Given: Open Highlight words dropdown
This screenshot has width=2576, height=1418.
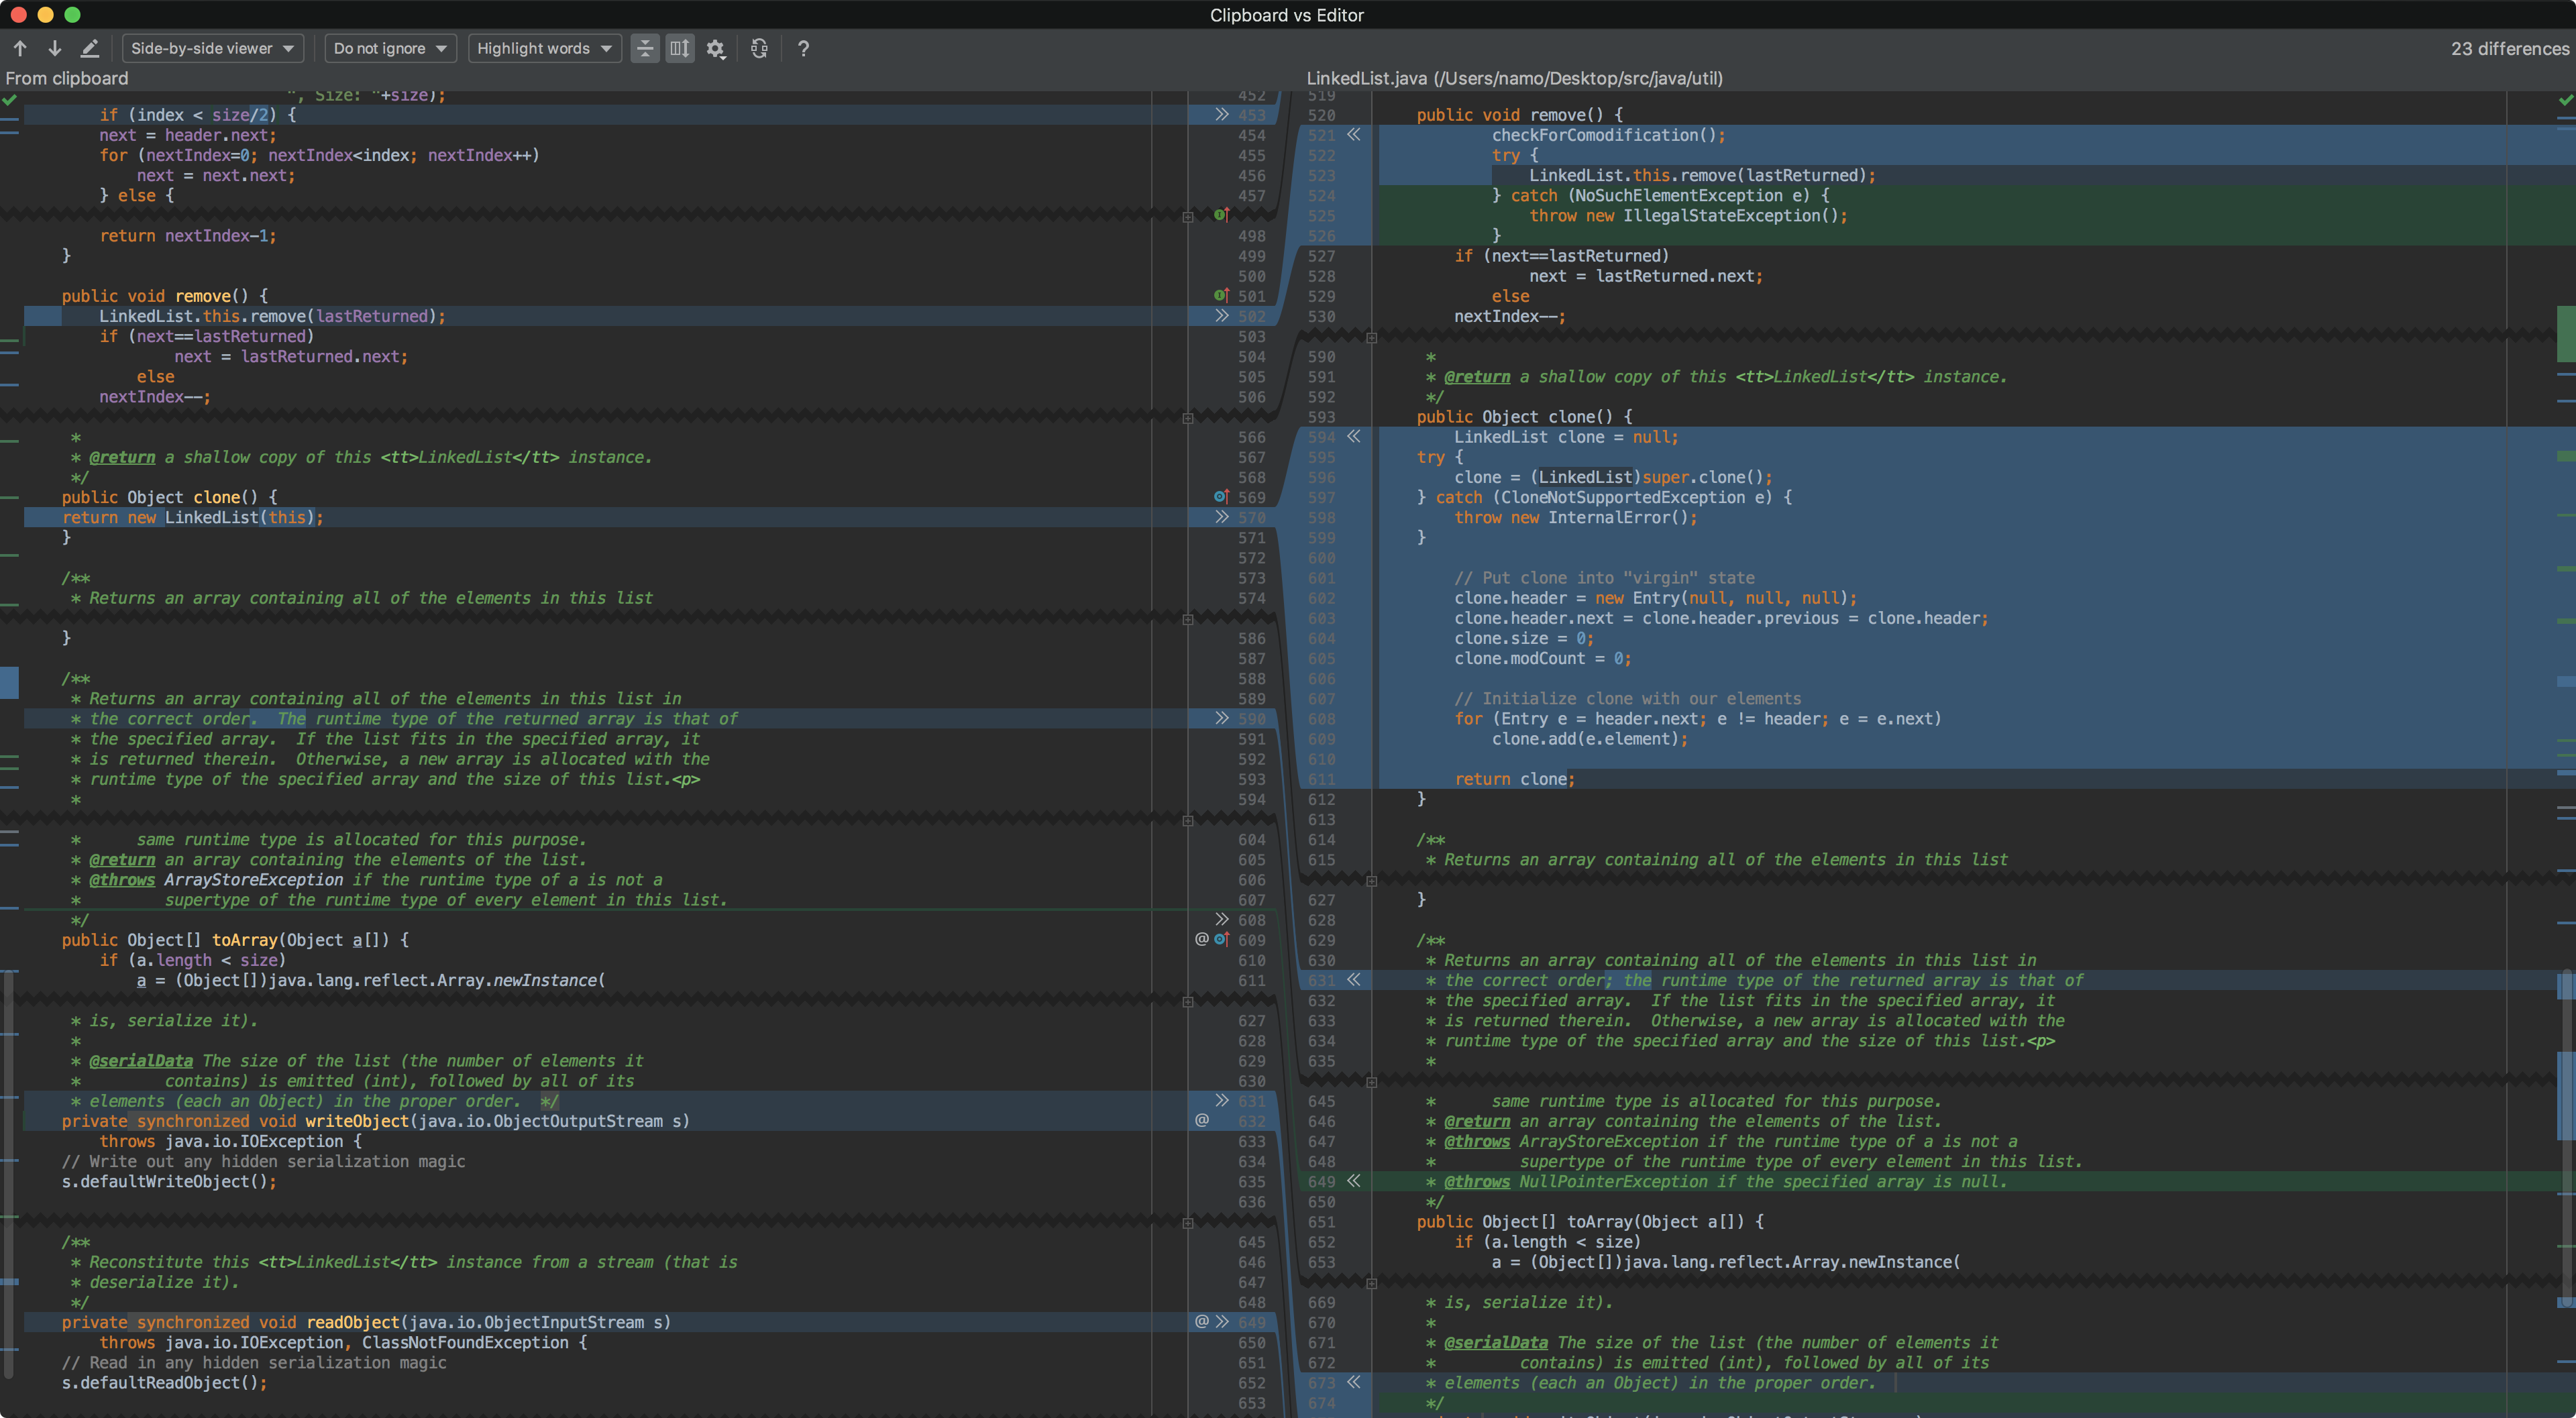Looking at the screenshot, I should coord(544,48).
